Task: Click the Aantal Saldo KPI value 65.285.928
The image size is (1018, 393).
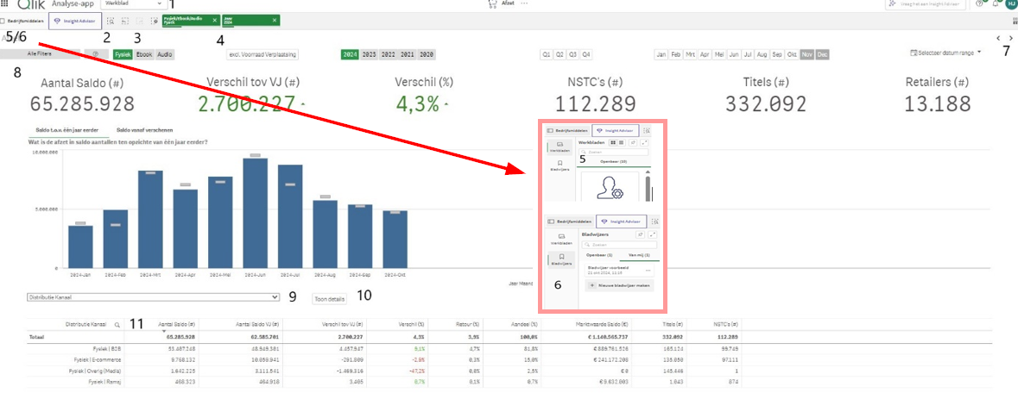Action: [x=82, y=103]
